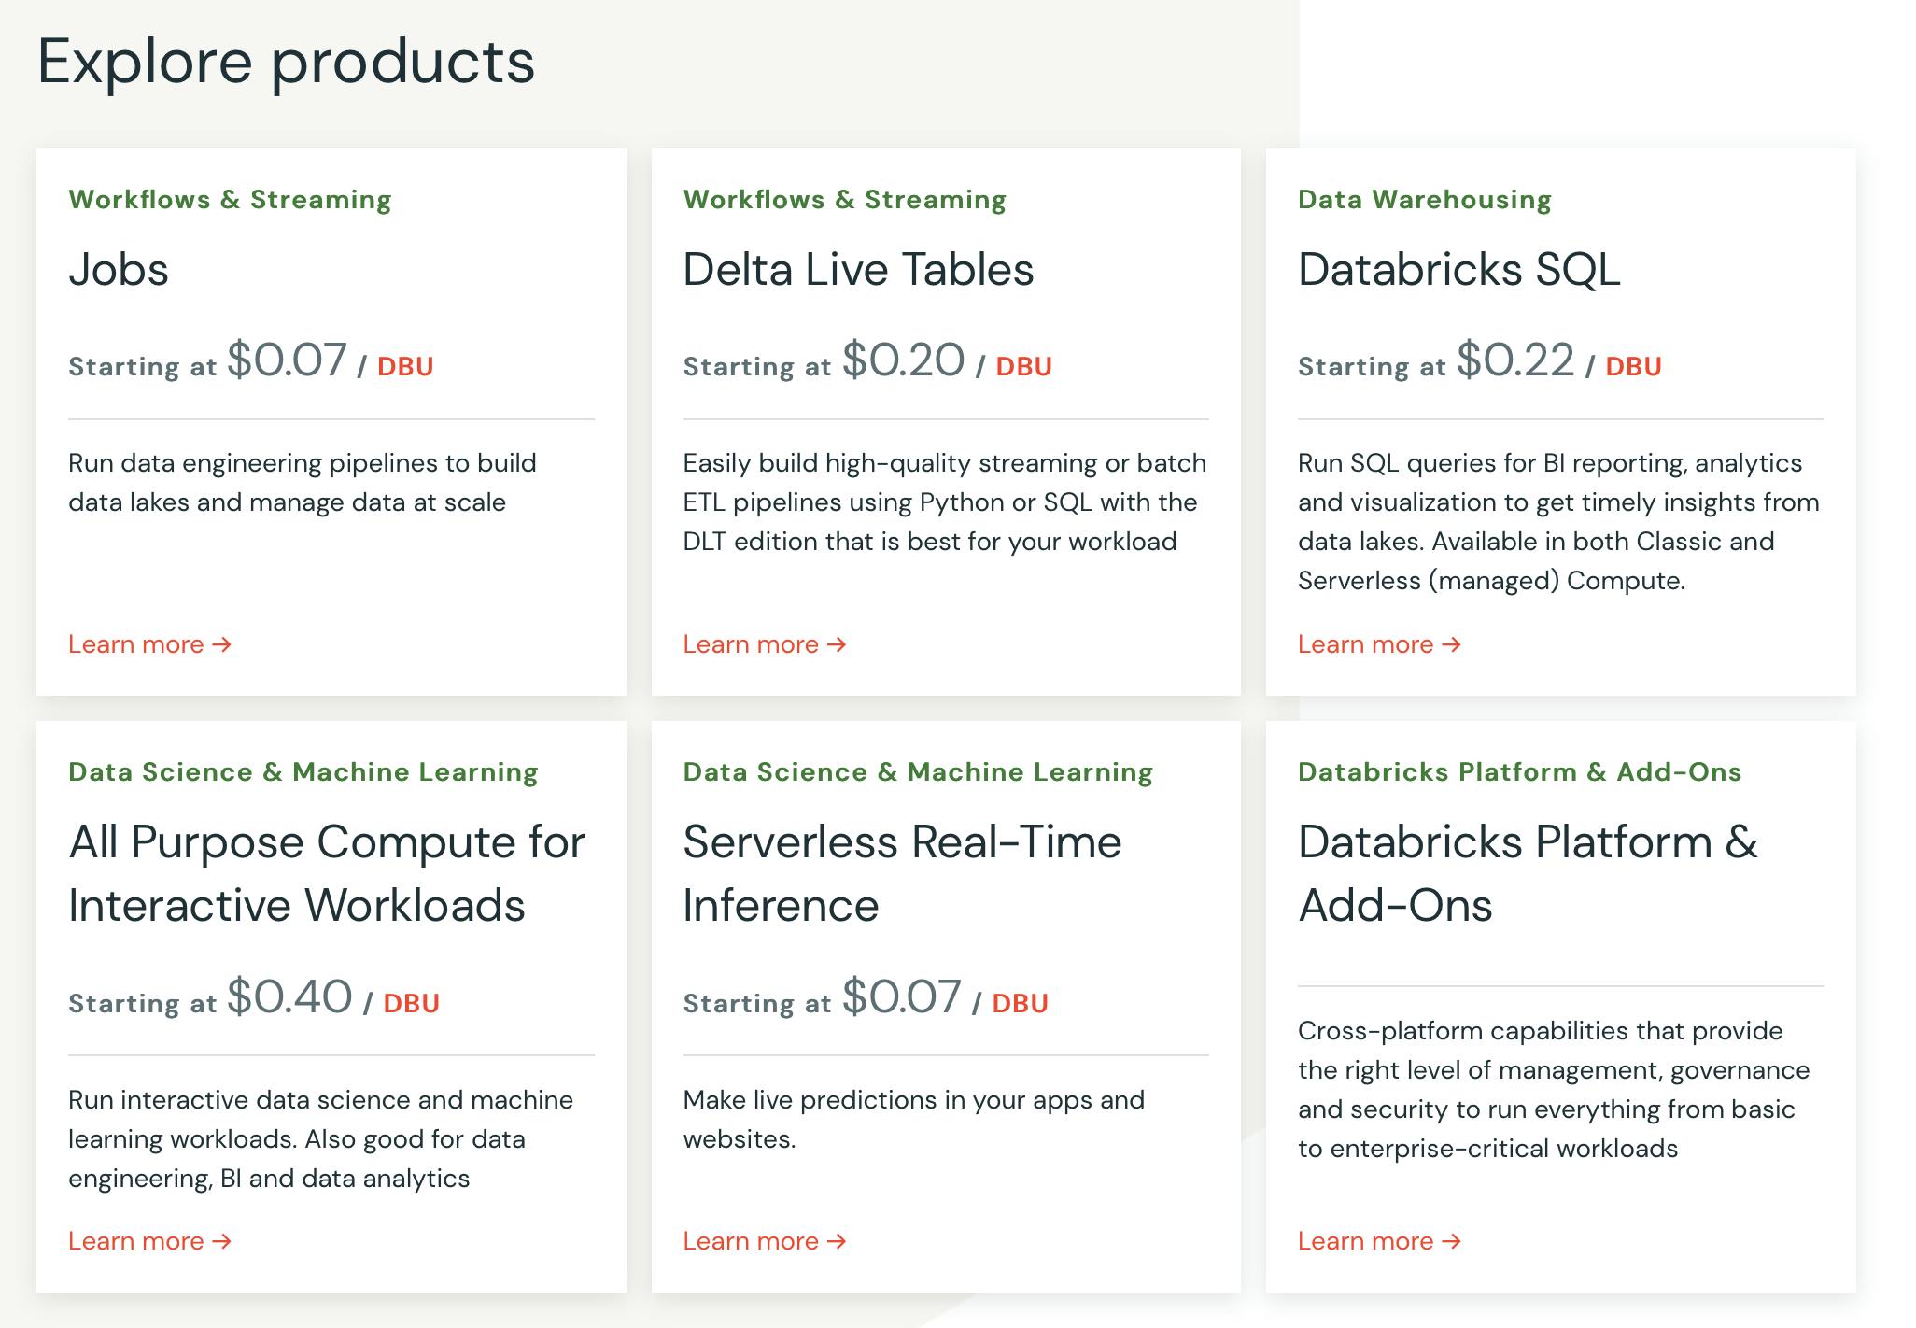Click the DBU label beside the $0.40 price
The image size is (1916, 1328).
point(411,1003)
